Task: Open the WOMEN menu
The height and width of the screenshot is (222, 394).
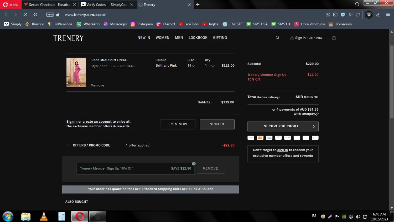Action: click(162, 38)
